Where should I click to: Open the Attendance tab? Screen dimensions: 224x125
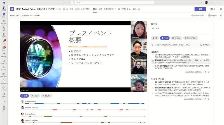(100, 9)
